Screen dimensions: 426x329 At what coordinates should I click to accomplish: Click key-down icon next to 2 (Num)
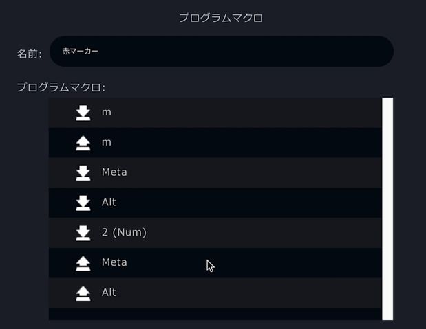pyautogui.click(x=83, y=233)
